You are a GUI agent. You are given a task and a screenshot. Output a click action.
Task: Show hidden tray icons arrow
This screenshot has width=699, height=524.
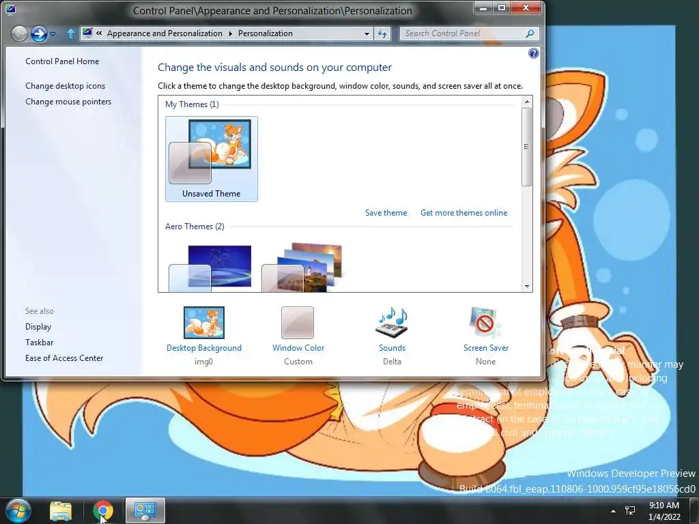coord(614,511)
